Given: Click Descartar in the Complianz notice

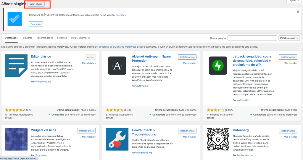Looking at the screenshot, I should (x=36, y=24).
